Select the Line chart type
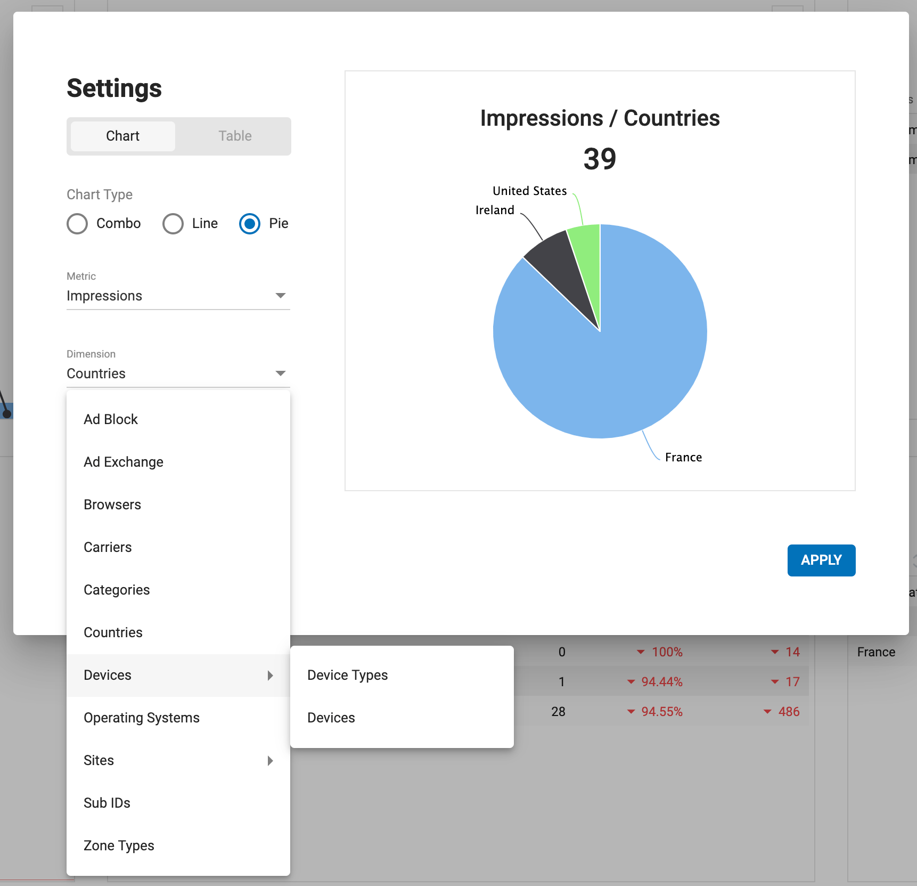The width and height of the screenshot is (917, 886). (x=173, y=224)
